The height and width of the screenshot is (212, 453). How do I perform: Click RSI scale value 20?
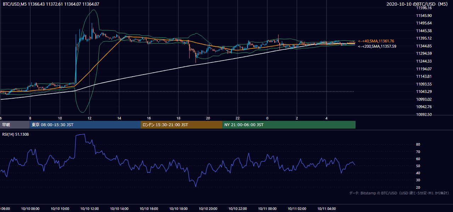pyautogui.click(x=418, y=187)
